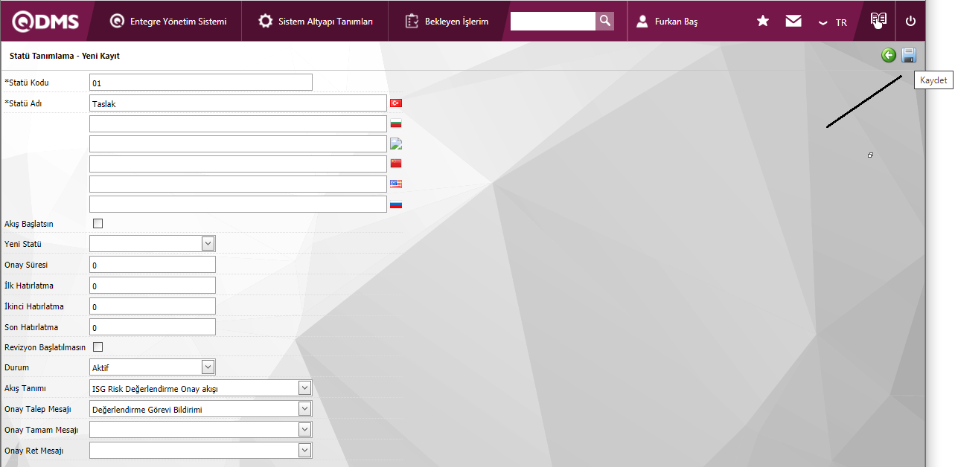
Task: Click Statü Adı field containing Taslak
Action: [238, 103]
